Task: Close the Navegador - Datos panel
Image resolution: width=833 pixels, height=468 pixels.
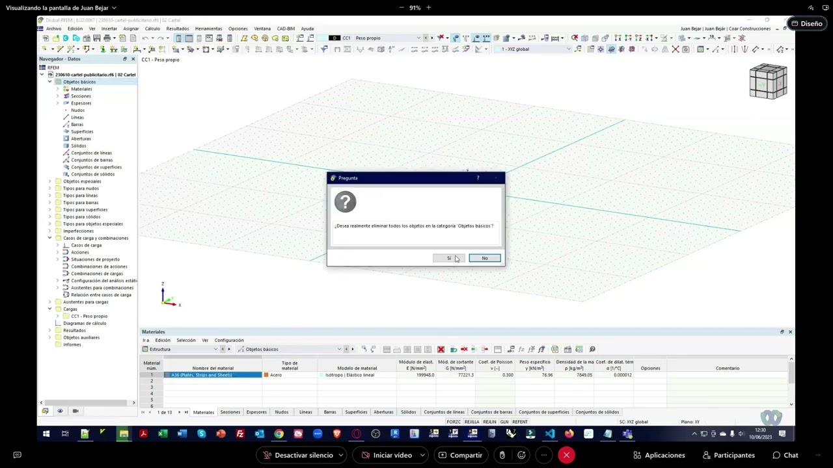Action: click(x=133, y=59)
